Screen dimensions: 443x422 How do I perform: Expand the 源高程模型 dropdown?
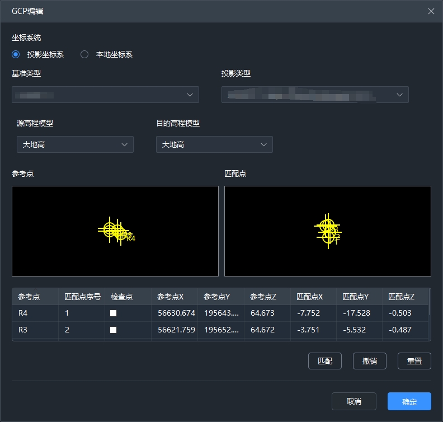click(75, 144)
